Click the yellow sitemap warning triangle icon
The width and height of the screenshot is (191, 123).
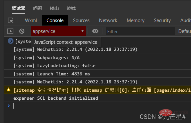9,89
